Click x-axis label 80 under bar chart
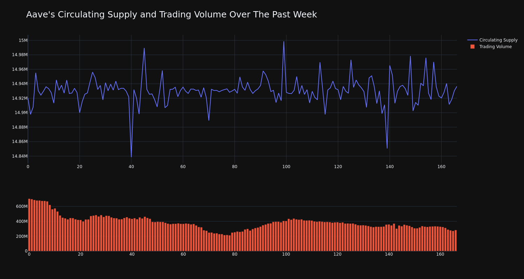524x279 pixels. (x=235, y=254)
